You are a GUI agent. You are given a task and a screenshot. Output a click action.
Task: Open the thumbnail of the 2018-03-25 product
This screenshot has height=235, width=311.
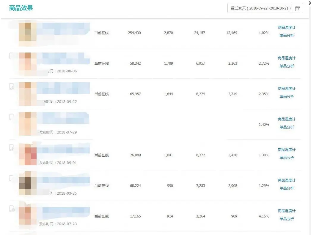pos(28,183)
